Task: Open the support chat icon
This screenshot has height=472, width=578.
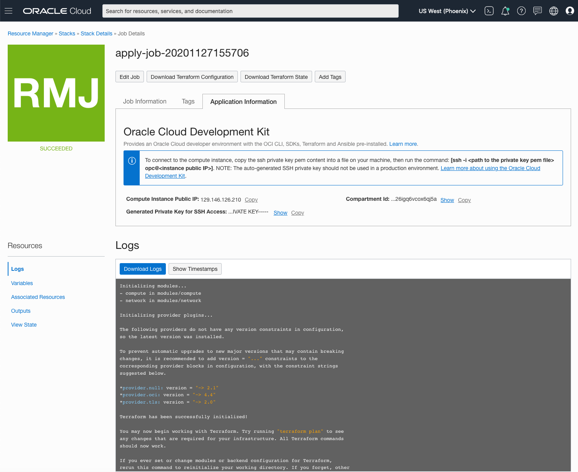Action: (538, 11)
